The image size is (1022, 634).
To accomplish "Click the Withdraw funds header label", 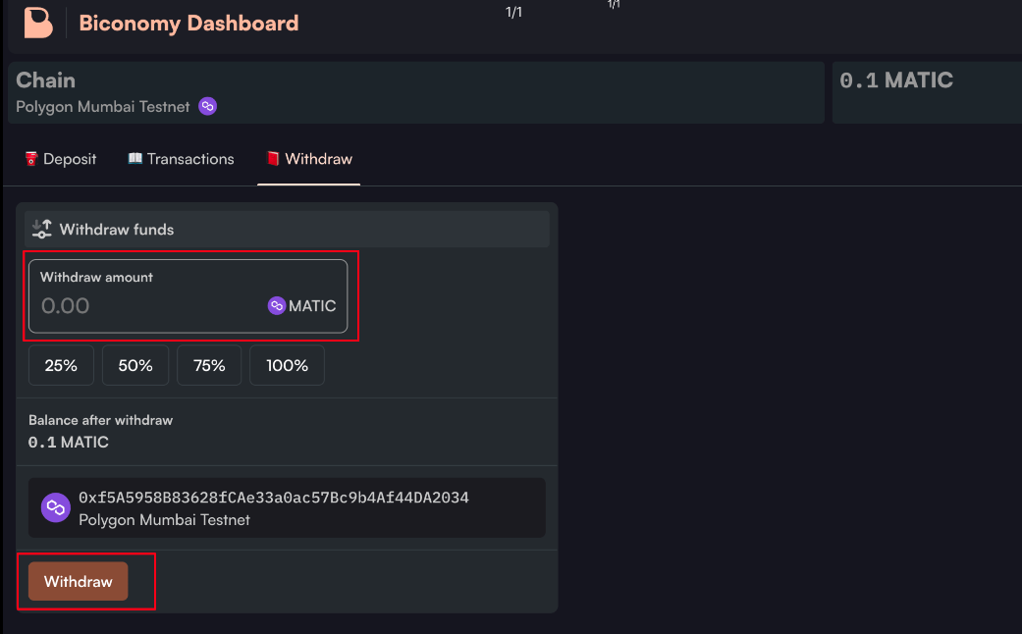I will click(x=117, y=230).
